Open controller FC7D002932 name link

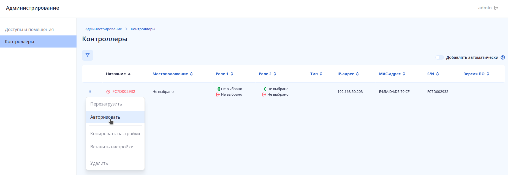point(124,91)
